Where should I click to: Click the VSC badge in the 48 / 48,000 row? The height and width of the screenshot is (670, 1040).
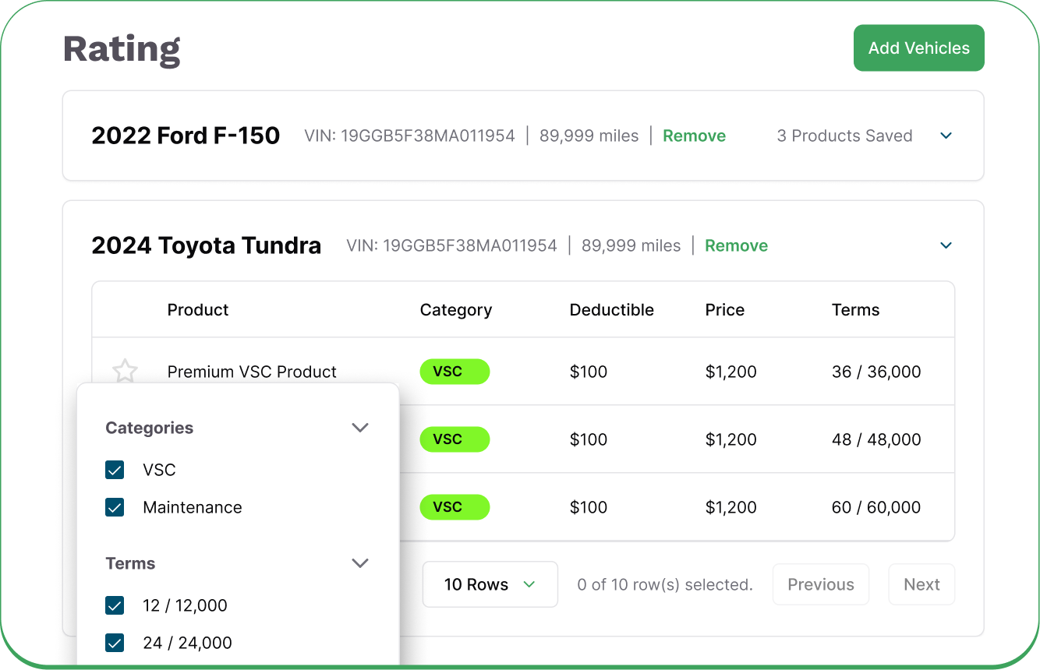pos(455,439)
